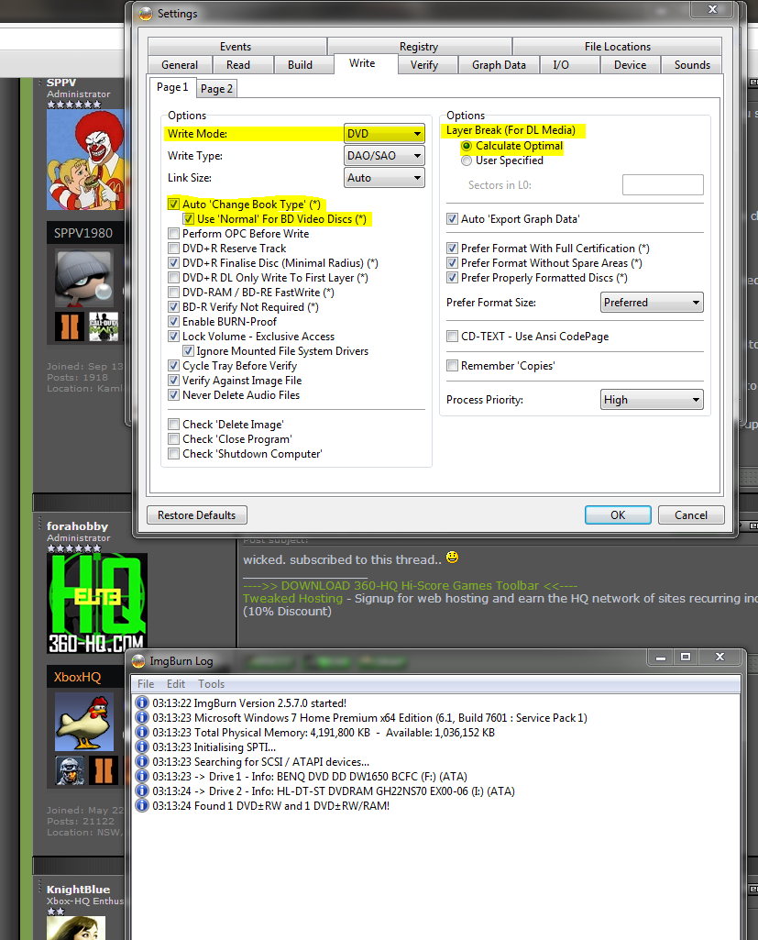
Task: Click the info icon beside 'Initialising SPTI...' log line
Action: pos(142,747)
